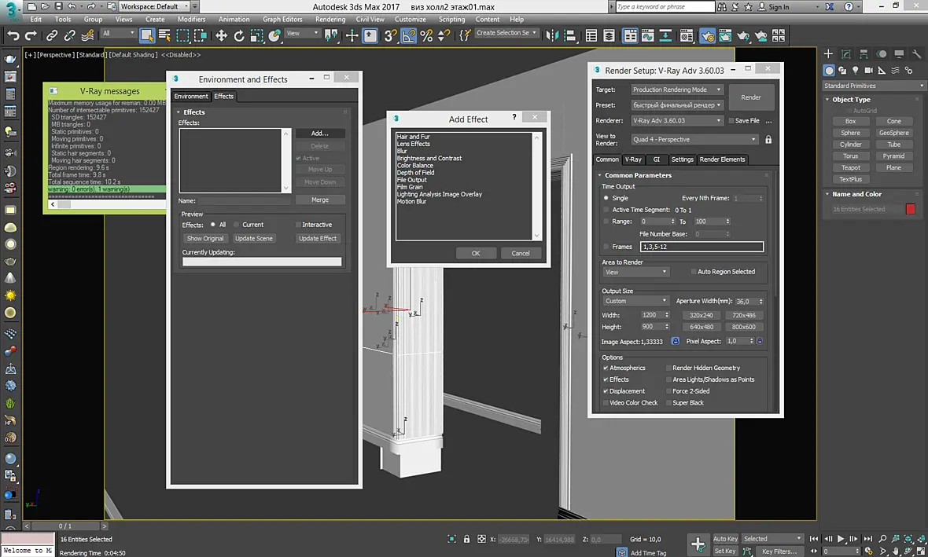The height and width of the screenshot is (557, 928).
Task: Activate the Select and Scale tool
Action: (256, 35)
